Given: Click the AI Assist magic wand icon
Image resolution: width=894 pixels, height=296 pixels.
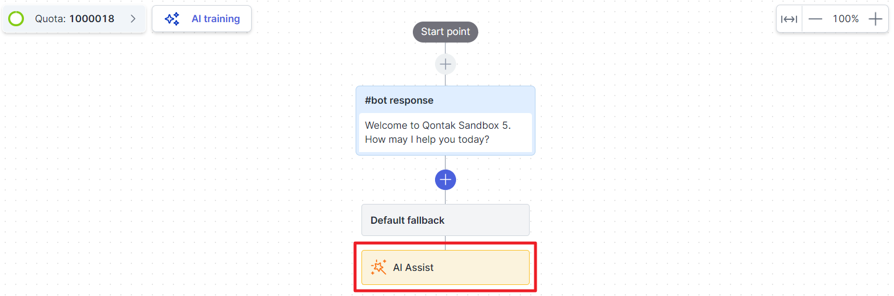Looking at the screenshot, I should tap(378, 267).
